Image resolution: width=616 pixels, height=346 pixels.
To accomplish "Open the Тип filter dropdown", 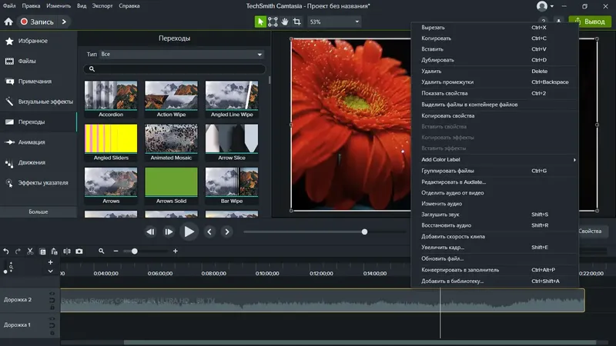I will [x=182, y=55].
